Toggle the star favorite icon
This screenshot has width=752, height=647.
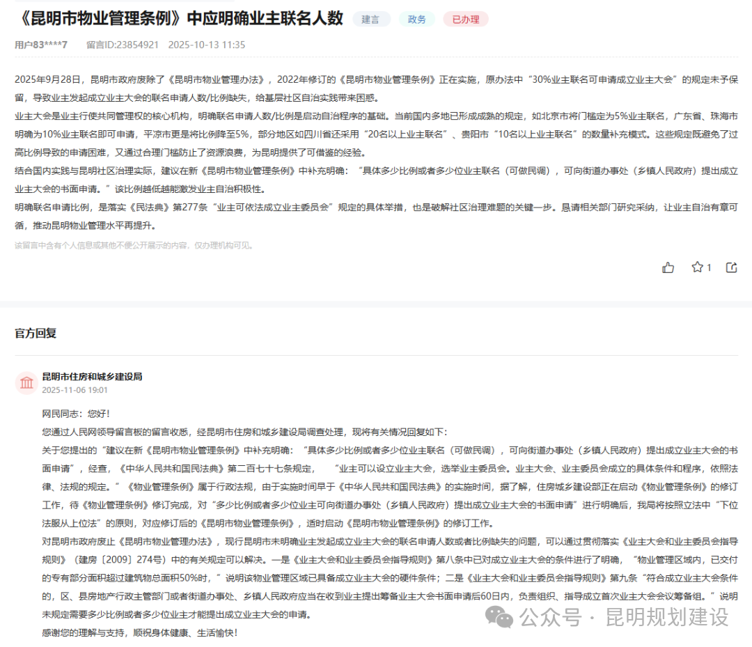[x=696, y=267]
